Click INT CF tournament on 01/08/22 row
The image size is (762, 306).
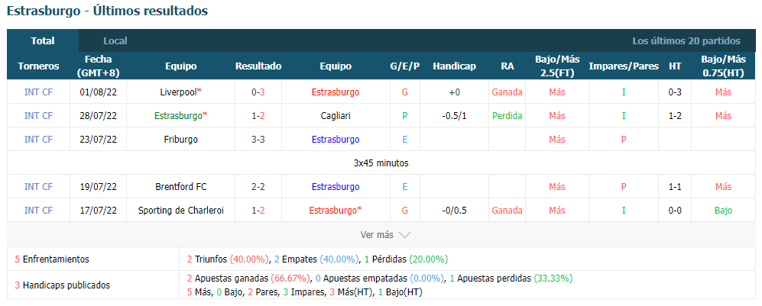38,92
